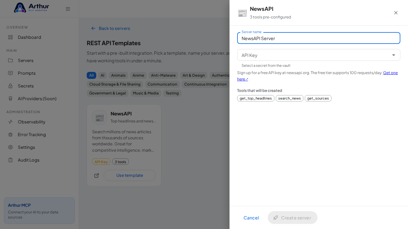Screen dimensions: 408x229
Task: Click the Create server button
Action: [293, 218]
